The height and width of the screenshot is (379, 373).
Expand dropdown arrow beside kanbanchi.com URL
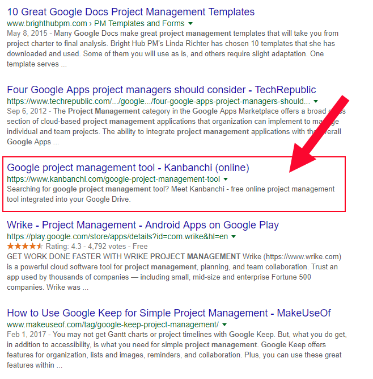coord(226,179)
